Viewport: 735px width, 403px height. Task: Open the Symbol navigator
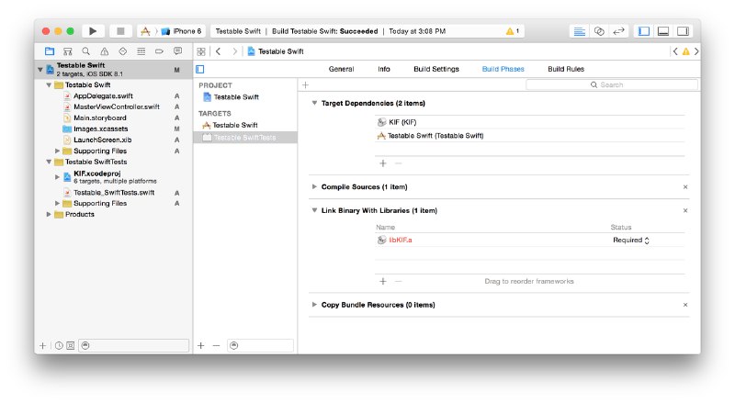click(x=67, y=51)
